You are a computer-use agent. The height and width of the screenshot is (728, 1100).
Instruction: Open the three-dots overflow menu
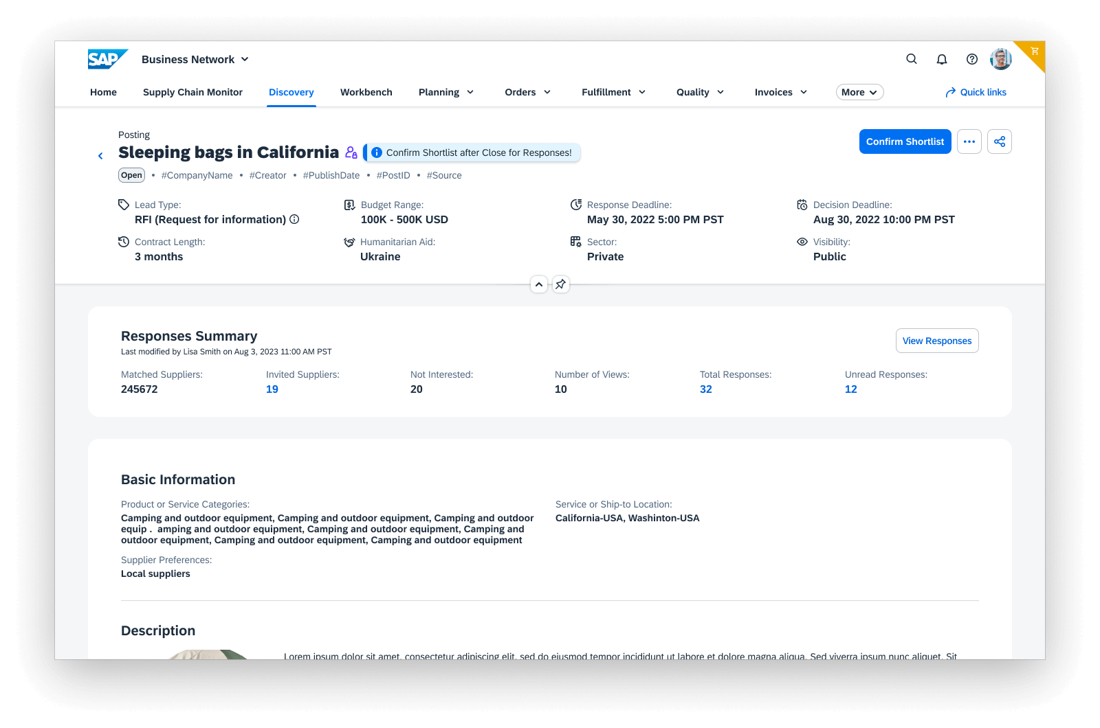[969, 141]
